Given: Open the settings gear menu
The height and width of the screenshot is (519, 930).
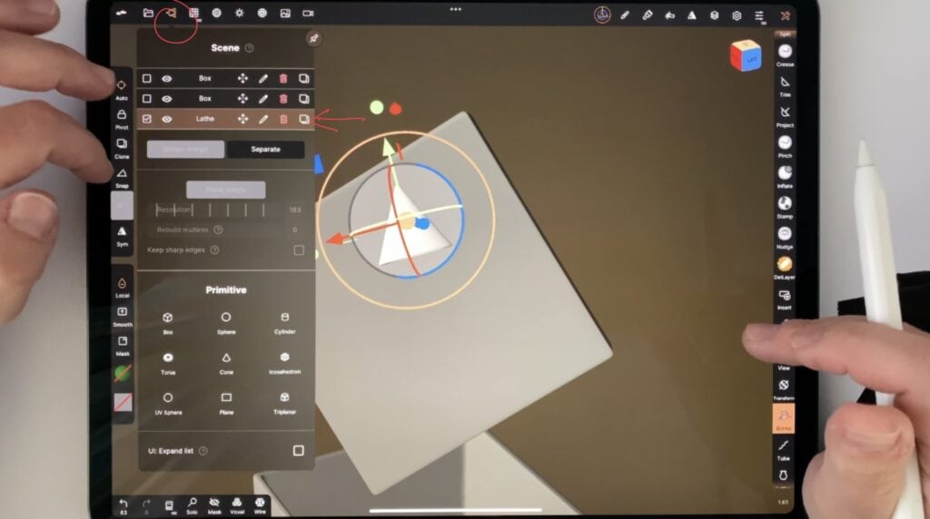Looking at the screenshot, I should (x=736, y=15).
